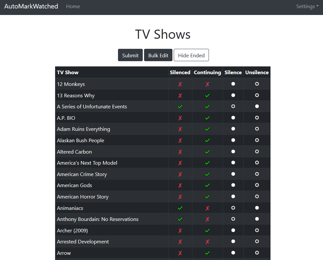Click the Silence column header

(x=233, y=73)
